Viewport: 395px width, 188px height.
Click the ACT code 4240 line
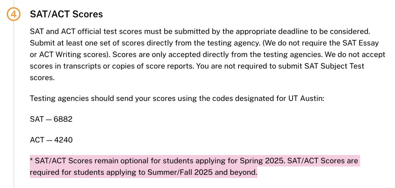click(x=51, y=140)
